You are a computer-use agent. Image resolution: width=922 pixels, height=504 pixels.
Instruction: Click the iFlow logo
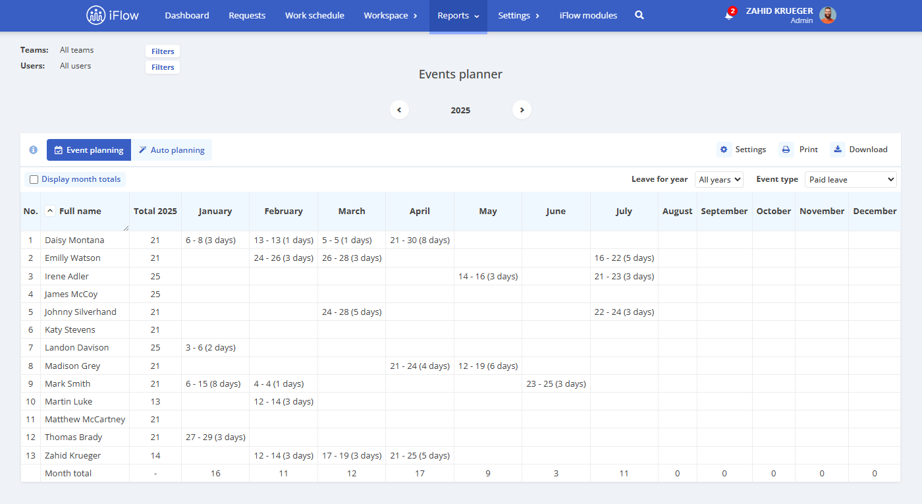113,15
